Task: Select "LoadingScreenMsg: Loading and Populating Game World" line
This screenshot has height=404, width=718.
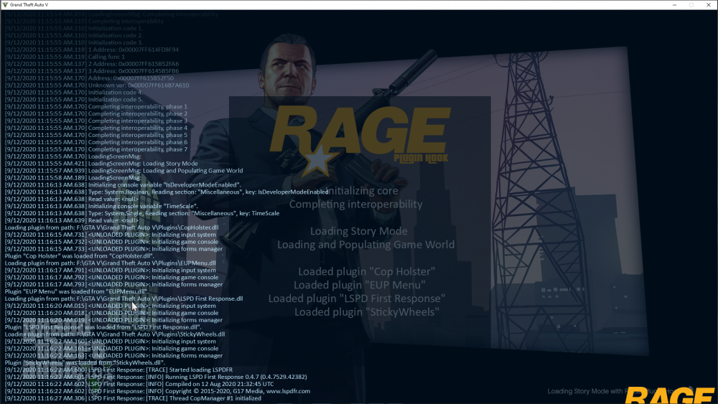Action: [123, 171]
